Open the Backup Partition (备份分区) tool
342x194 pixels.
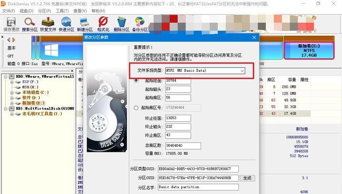pos(140,24)
